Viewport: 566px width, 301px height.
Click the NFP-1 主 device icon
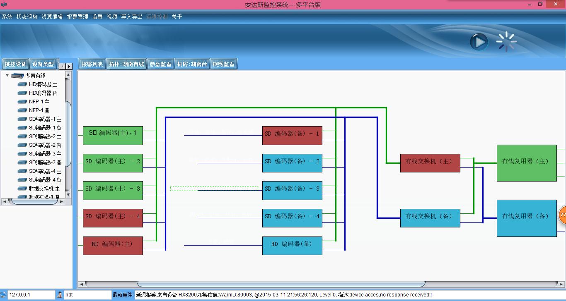(x=22, y=102)
